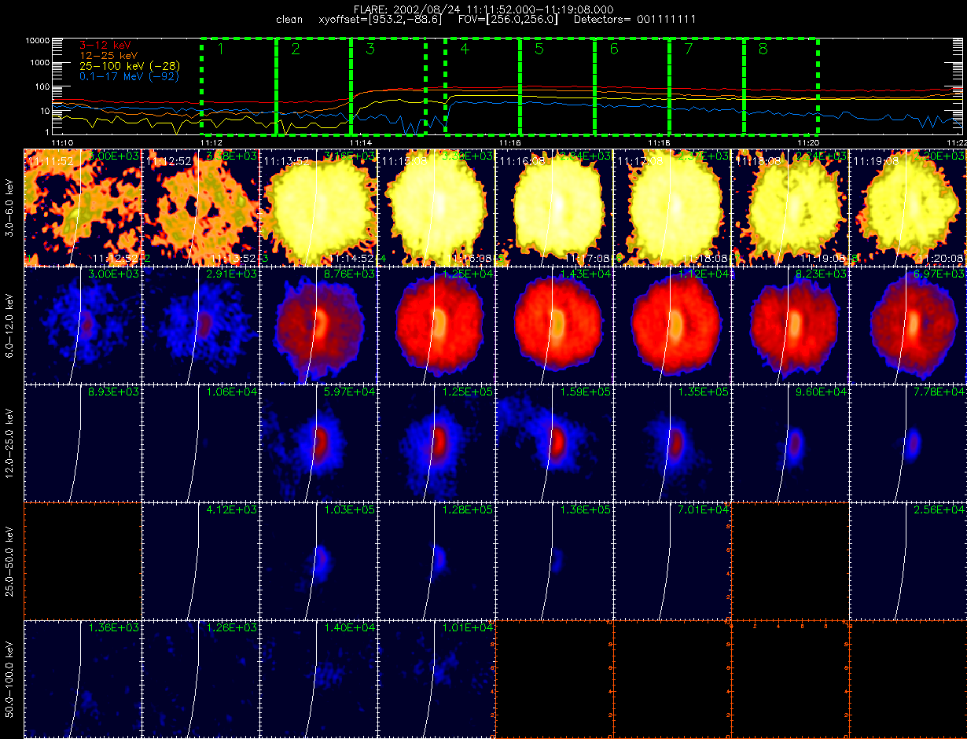Open the 25.0-50.0 keV panel labeled 1.28E+05
Image resolution: width=967 pixels, height=739 pixels.
pyautogui.click(x=437, y=561)
